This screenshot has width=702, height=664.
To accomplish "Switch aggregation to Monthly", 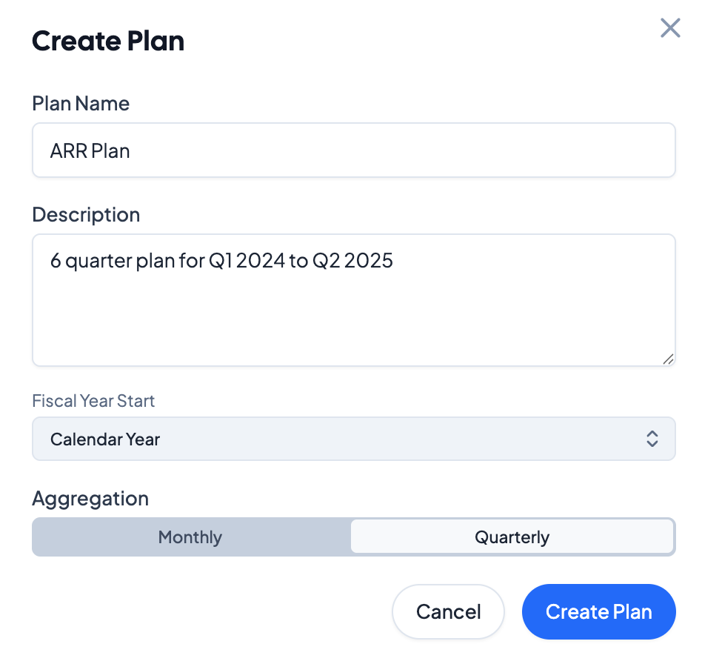I will tap(190, 537).
